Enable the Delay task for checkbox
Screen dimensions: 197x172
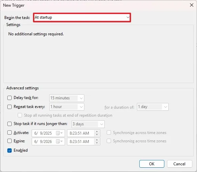click(9, 98)
